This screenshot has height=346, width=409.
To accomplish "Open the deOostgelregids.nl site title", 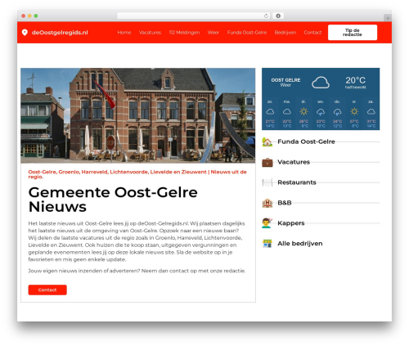I will [x=60, y=33].
